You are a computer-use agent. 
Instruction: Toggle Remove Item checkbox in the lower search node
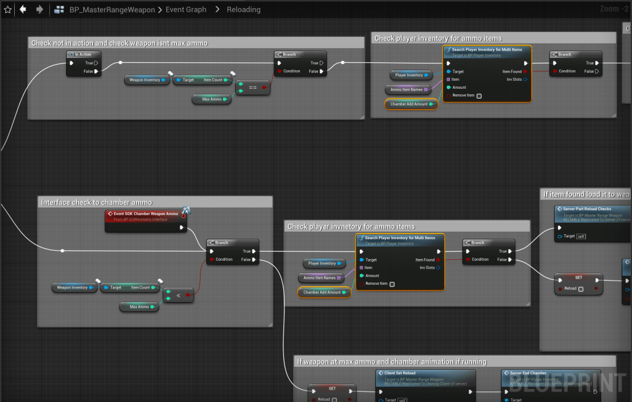click(392, 284)
